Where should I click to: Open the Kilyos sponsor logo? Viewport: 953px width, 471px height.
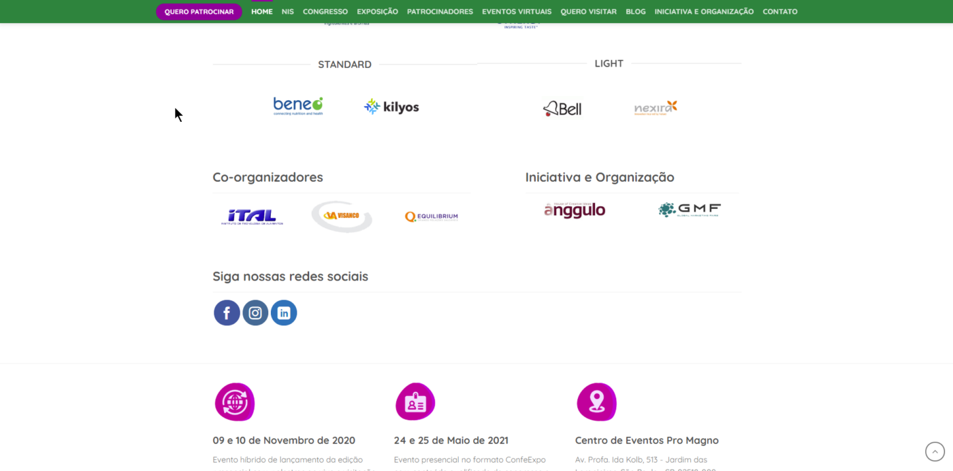click(391, 107)
